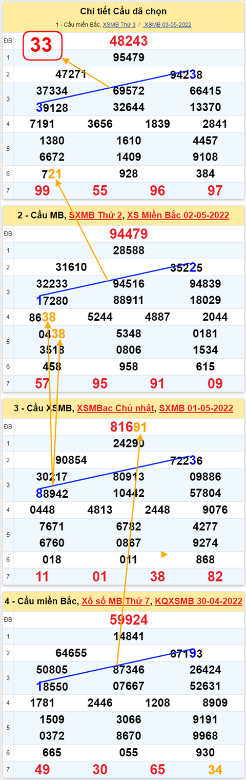Click the number 67193 with blue digit
The image size is (246, 780).
[x=187, y=653]
